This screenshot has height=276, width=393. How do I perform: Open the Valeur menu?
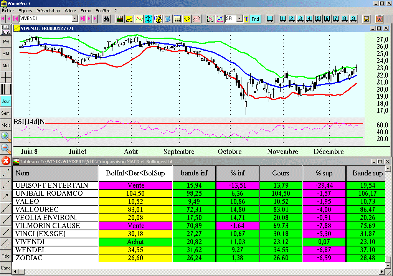tap(70, 11)
